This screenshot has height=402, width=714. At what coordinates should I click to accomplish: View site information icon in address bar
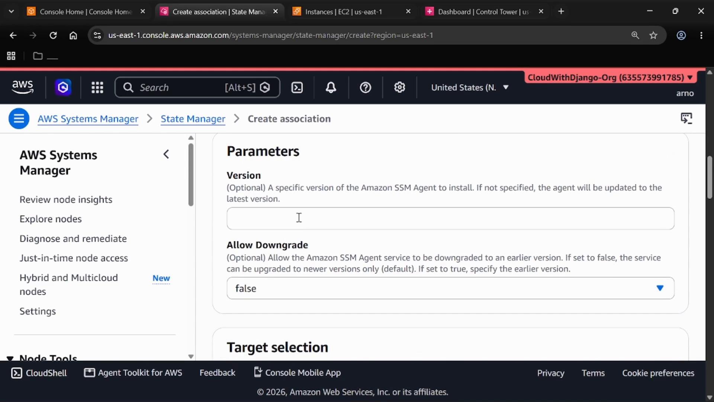[97, 35]
